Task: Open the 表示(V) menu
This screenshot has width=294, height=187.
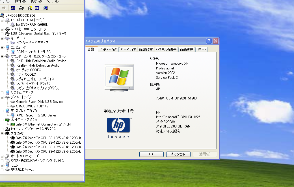Action: coord(36,1)
